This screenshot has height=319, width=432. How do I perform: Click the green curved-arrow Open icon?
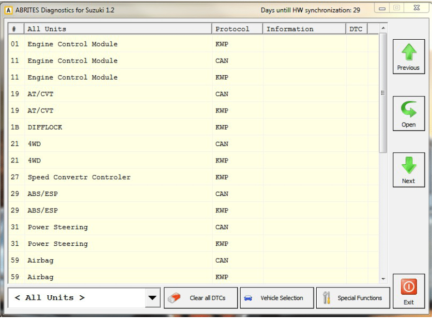click(x=409, y=109)
